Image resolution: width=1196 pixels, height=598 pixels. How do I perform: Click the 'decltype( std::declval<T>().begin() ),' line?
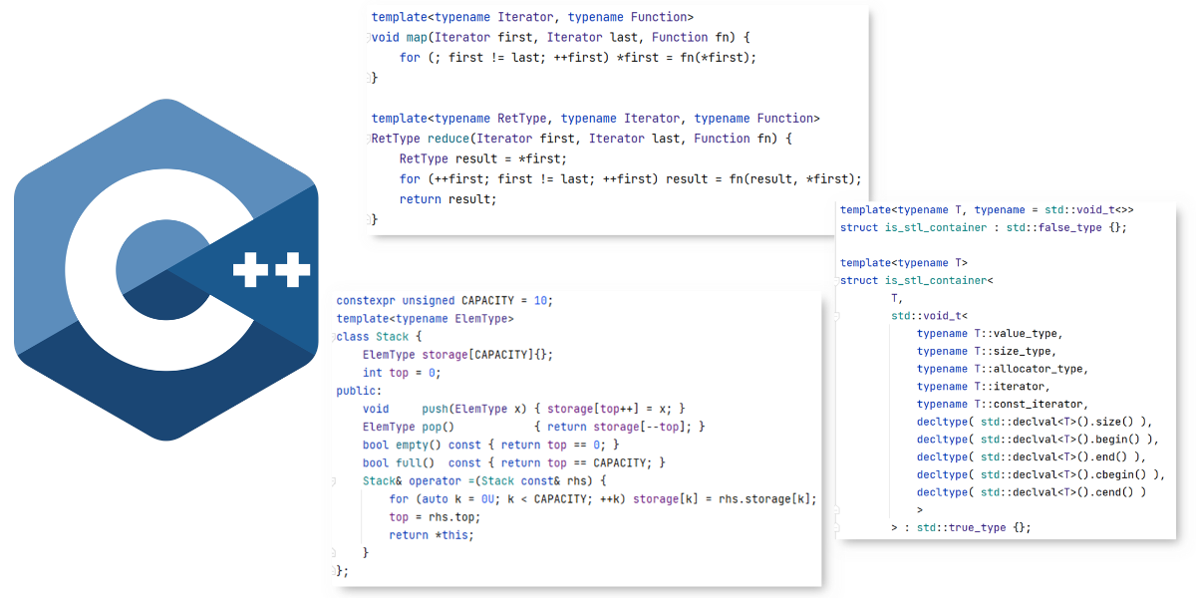pos(1038,440)
